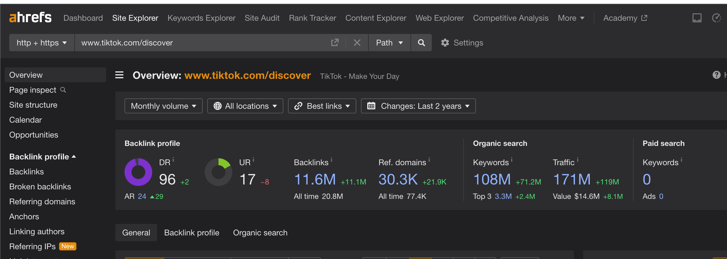The image size is (727, 259).
Task: Click www.tiktok.com/discover title link
Action: tap(248, 75)
